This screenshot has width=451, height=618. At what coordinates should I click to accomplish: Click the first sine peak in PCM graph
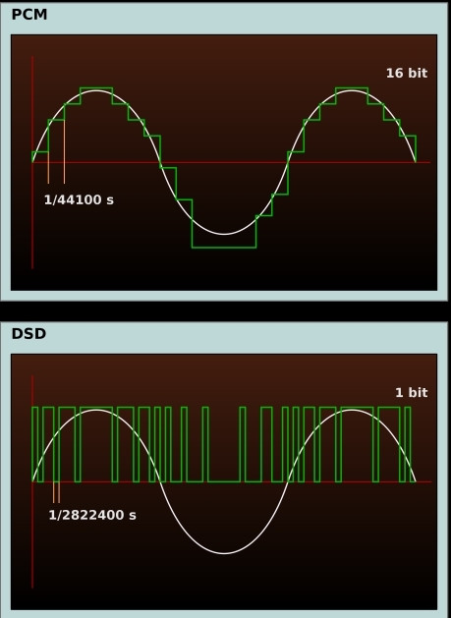pos(96,91)
